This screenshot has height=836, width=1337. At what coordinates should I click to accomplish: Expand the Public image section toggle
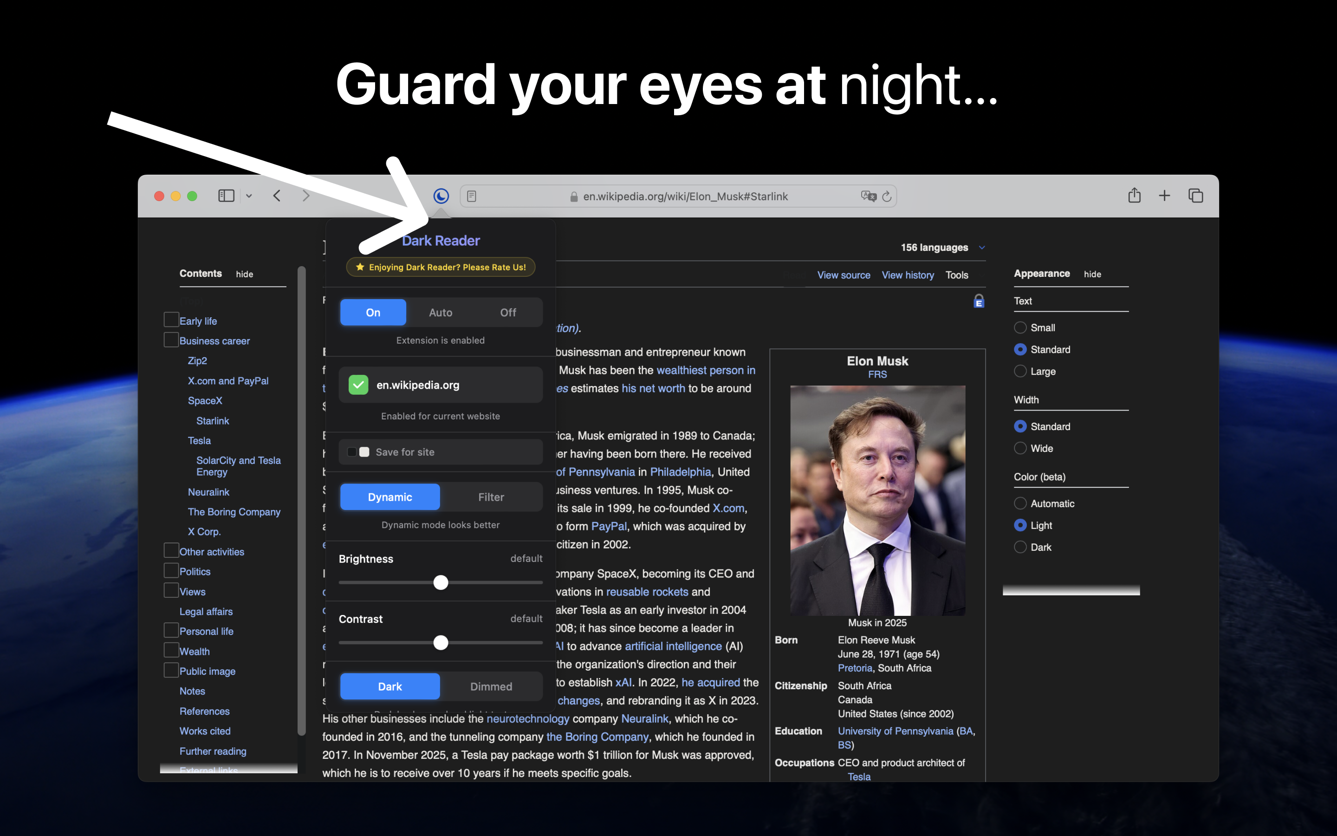click(x=171, y=670)
